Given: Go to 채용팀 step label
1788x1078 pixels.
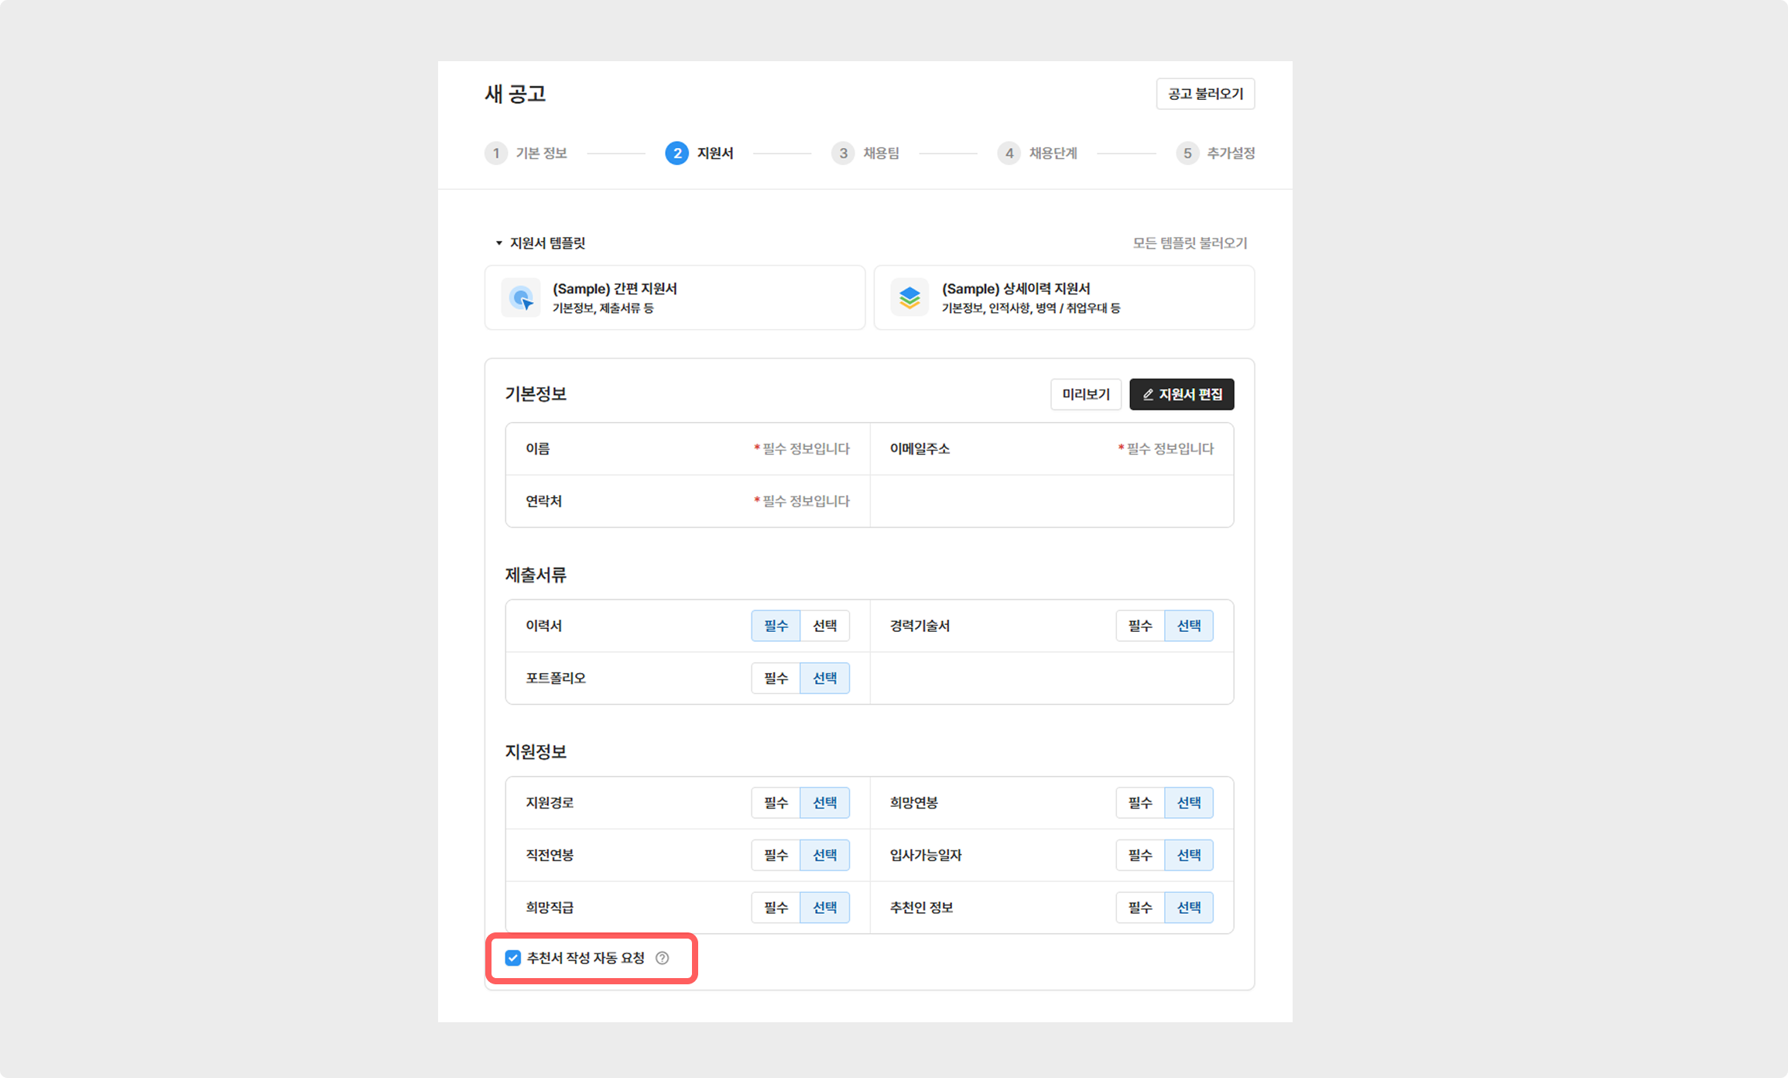Looking at the screenshot, I should (x=882, y=153).
